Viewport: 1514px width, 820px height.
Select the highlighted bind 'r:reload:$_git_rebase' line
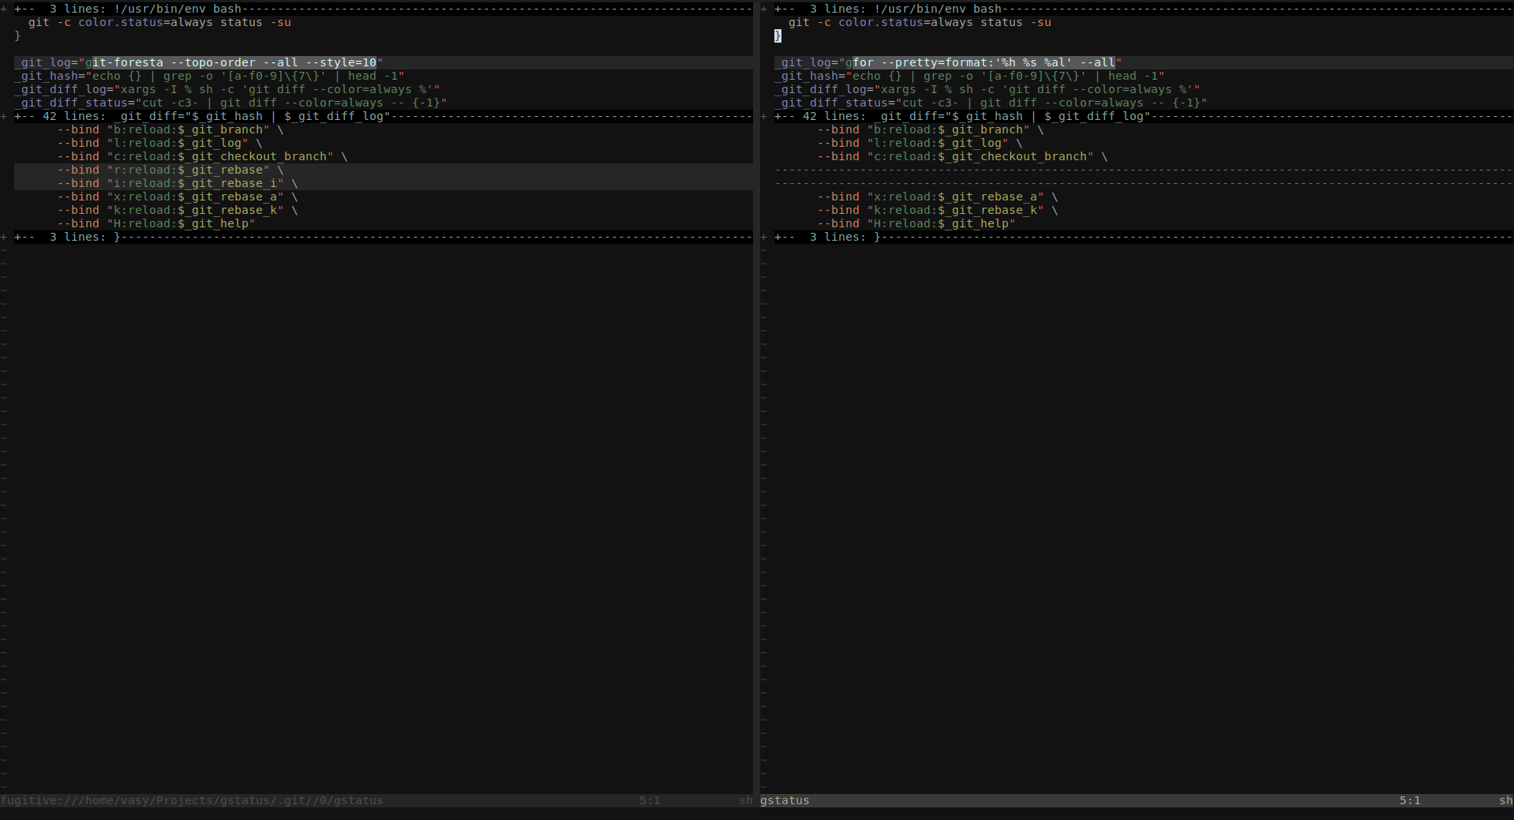click(384, 170)
